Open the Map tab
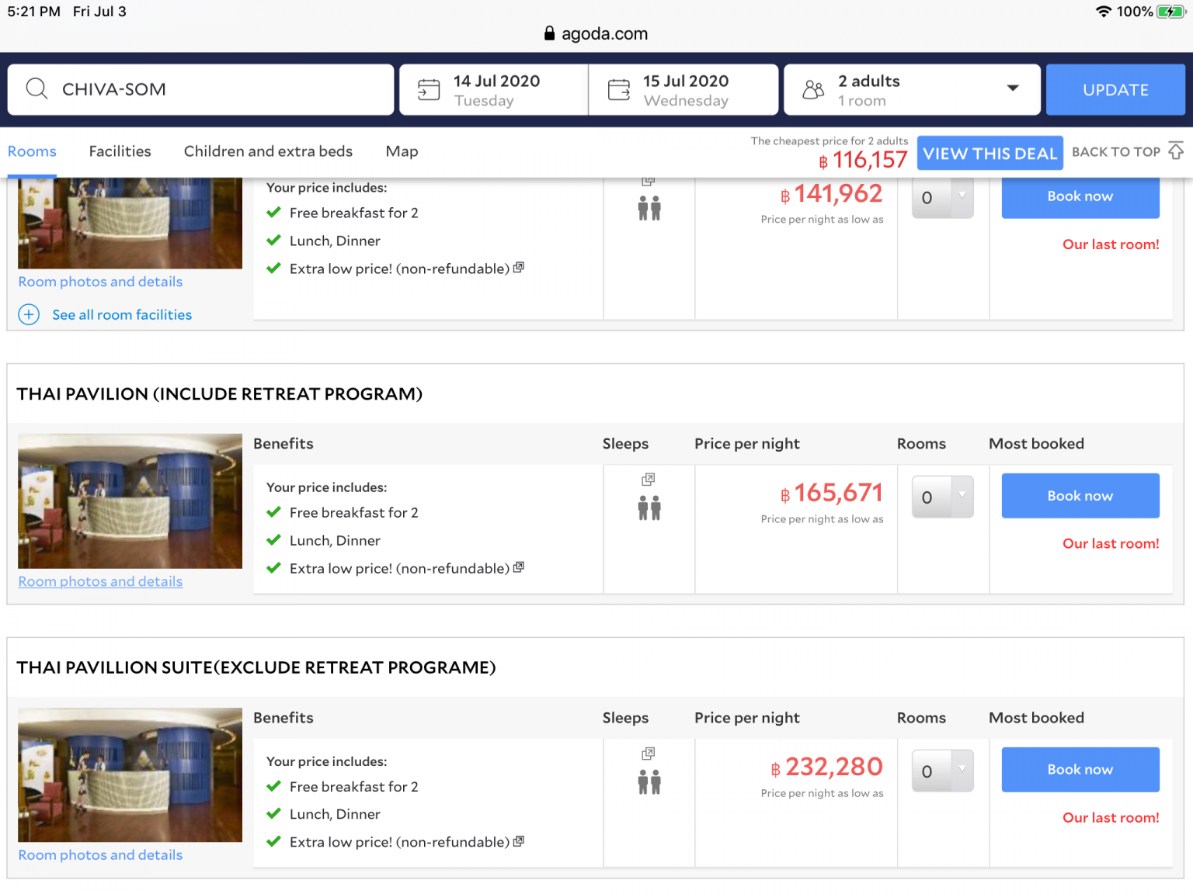 click(402, 151)
